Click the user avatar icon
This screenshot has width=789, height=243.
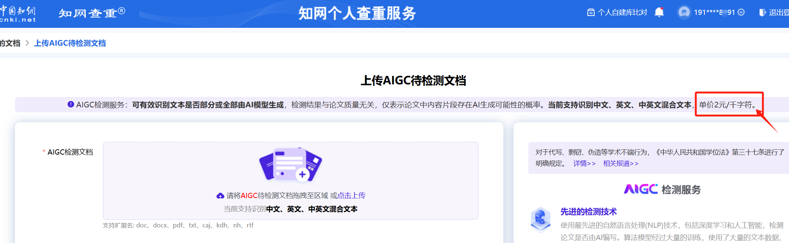click(684, 12)
